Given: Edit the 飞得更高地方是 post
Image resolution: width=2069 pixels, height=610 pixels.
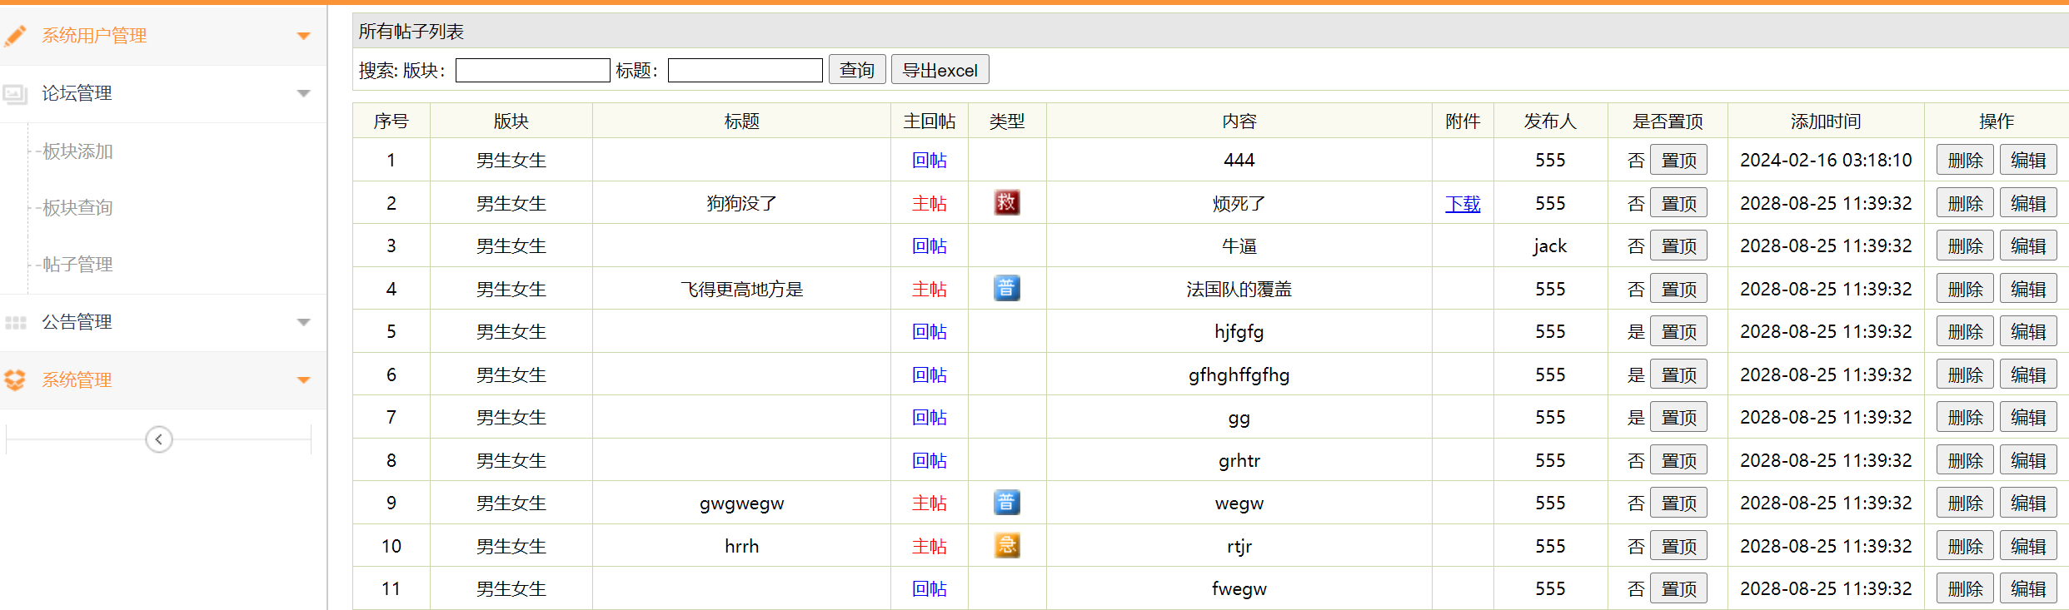Looking at the screenshot, I should tap(2028, 289).
